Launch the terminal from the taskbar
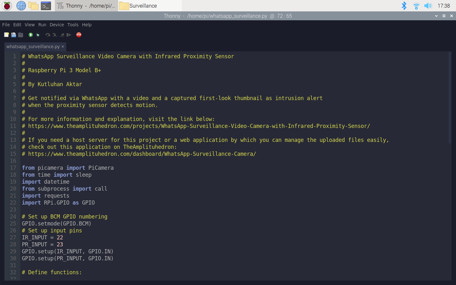The width and height of the screenshot is (456, 285). tap(46, 6)
